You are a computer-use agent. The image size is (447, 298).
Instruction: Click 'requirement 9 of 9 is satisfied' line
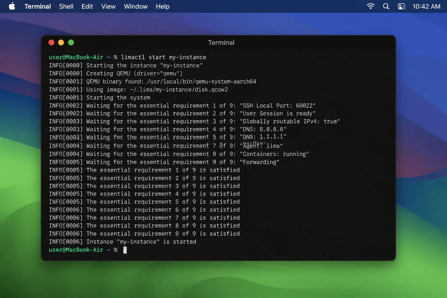pyautogui.click(x=144, y=234)
